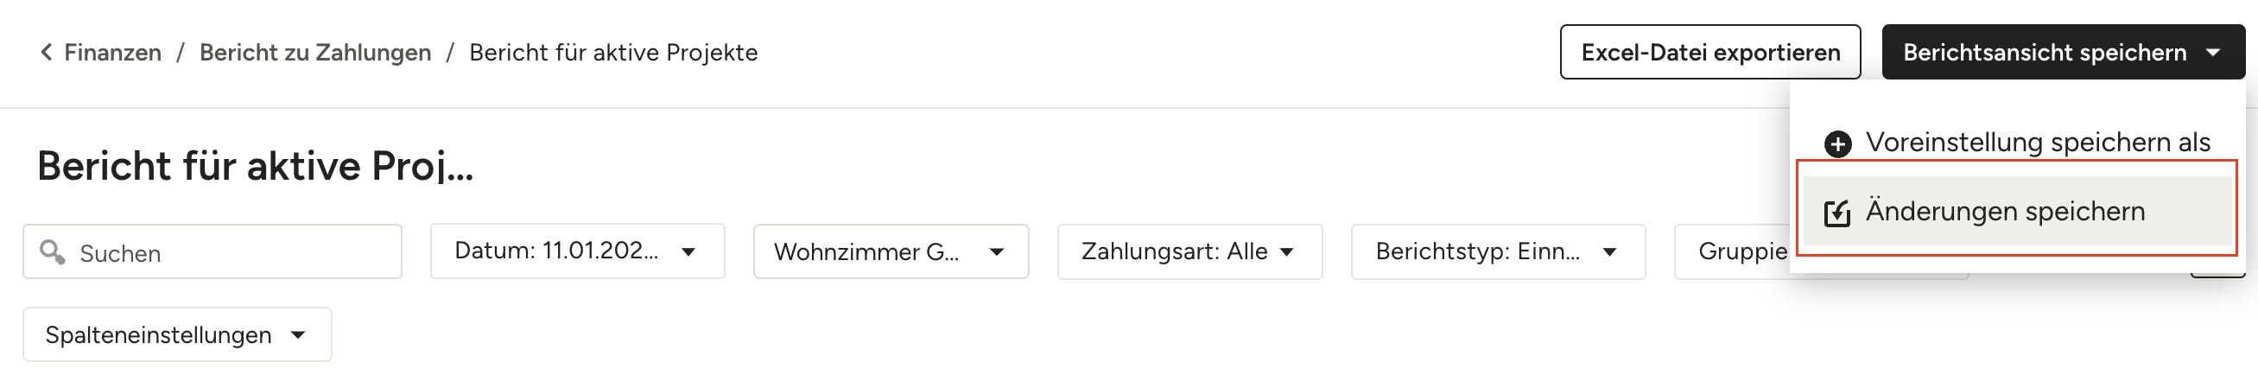Click the back chevron beside Finanzen
2258x375 pixels.
46,53
